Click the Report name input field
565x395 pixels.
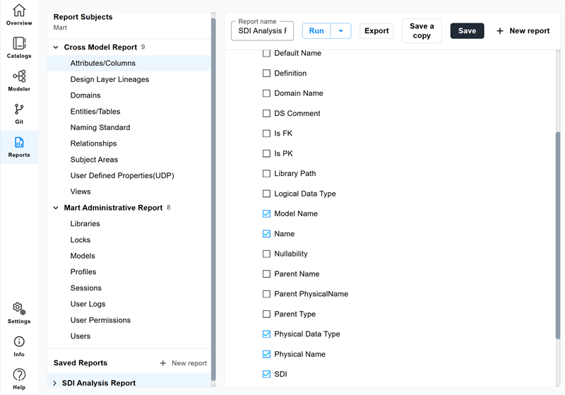[262, 31]
